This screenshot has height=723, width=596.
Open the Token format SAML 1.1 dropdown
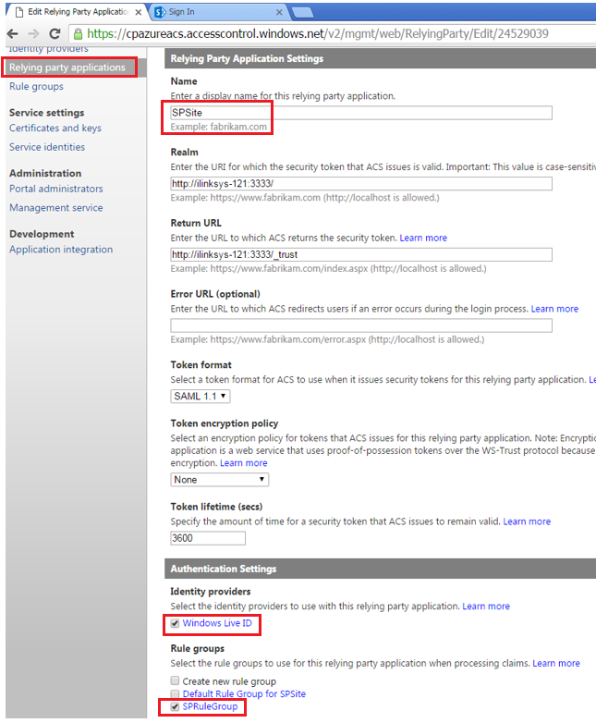(x=200, y=396)
